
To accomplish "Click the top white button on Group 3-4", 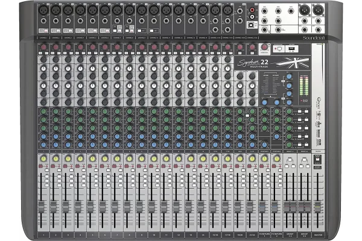I will (304, 159).
